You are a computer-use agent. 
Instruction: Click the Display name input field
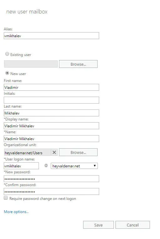click(x=51, y=126)
